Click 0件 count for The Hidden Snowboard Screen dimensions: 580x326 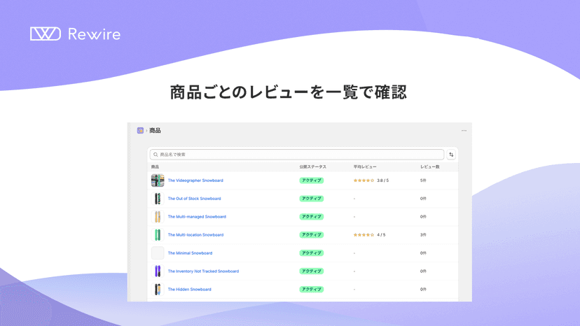click(x=423, y=290)
